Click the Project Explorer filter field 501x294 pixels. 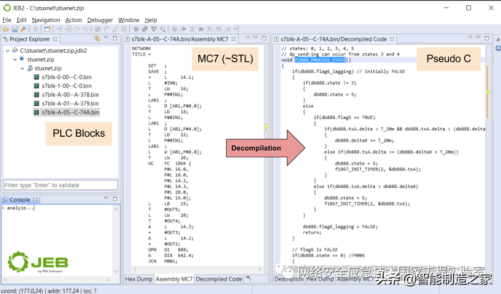60,185
